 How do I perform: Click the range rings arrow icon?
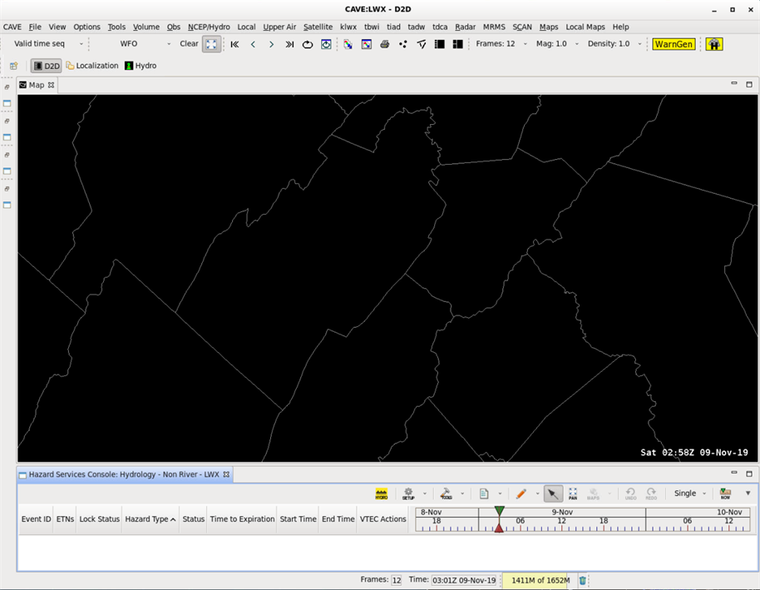pos(422,44)
